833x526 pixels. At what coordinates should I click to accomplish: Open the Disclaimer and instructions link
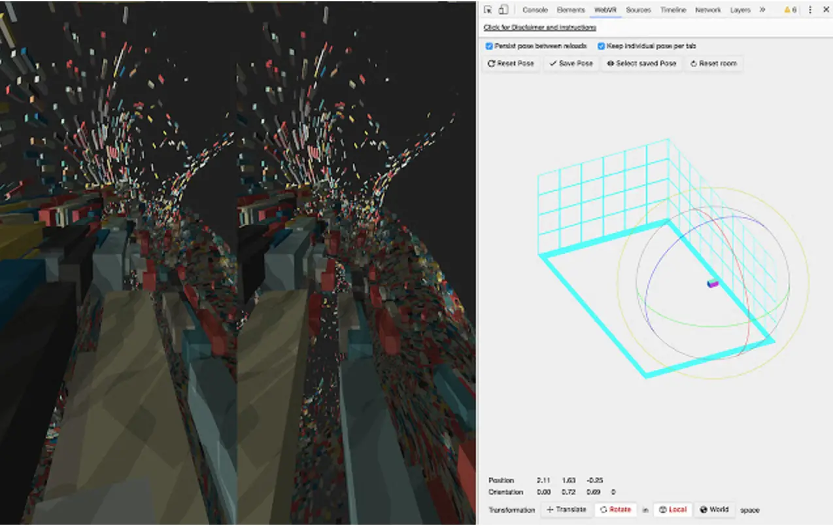(539, 27)
